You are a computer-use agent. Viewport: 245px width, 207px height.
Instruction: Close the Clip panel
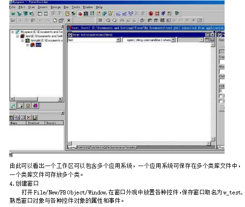[x=63, y=113]
